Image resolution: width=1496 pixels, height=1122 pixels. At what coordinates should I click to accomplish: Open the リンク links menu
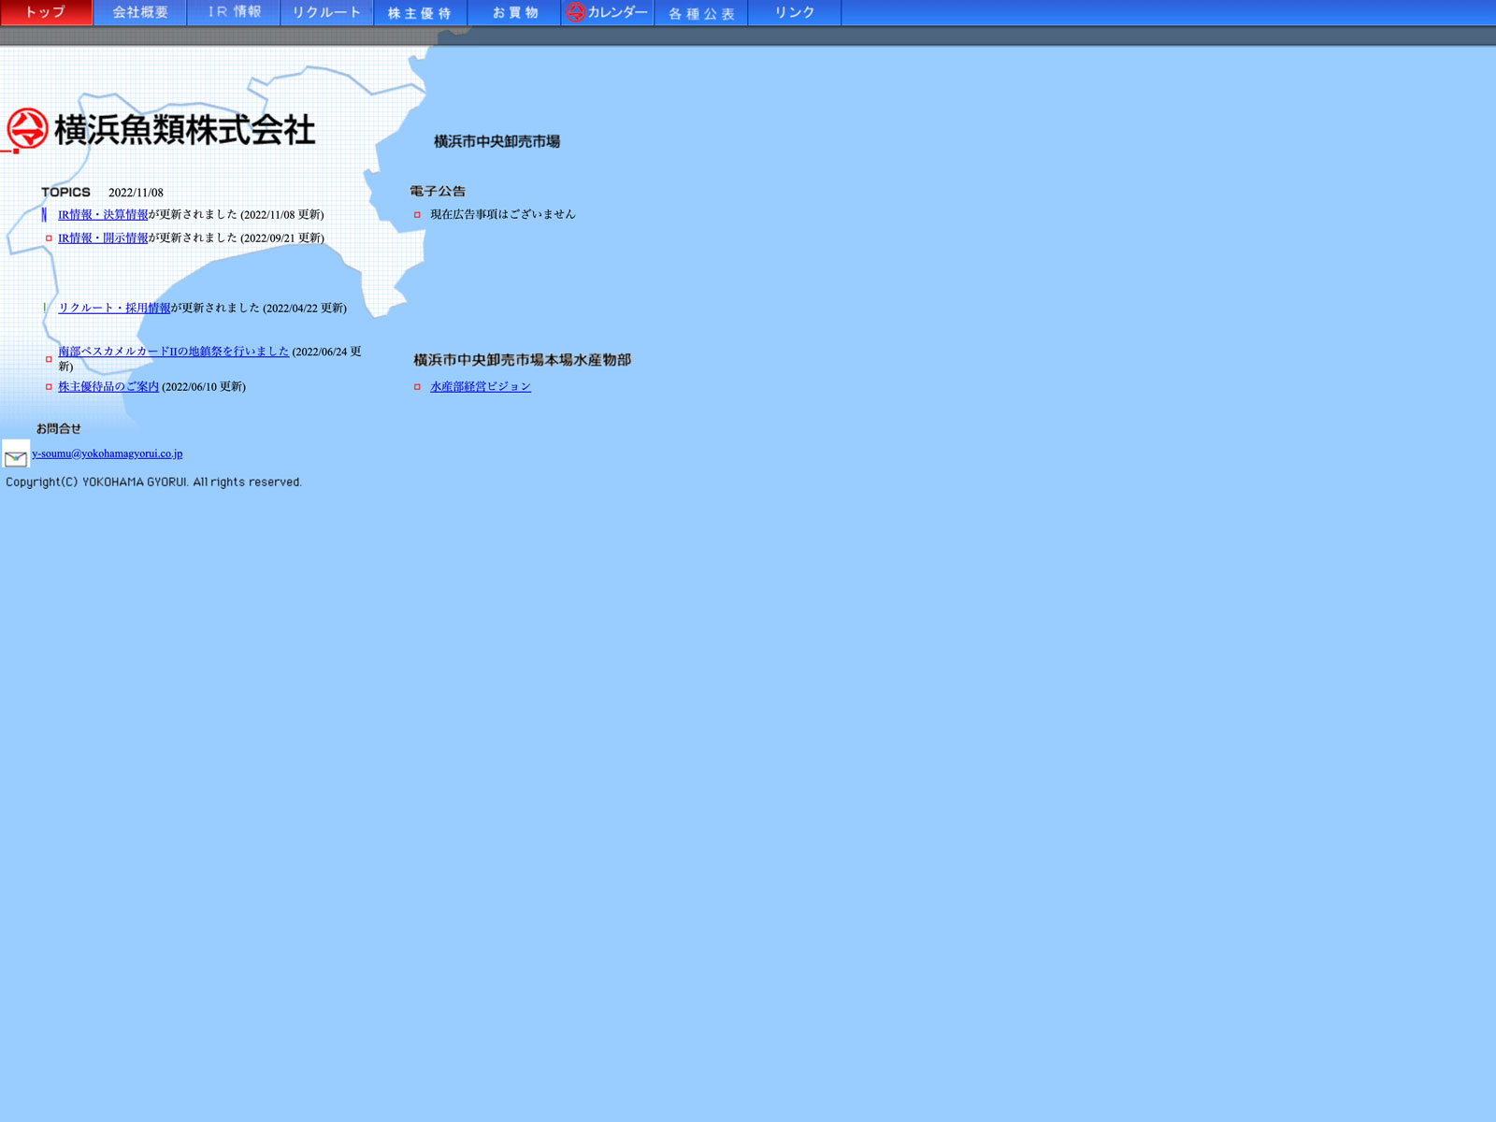tap(795, 13)
